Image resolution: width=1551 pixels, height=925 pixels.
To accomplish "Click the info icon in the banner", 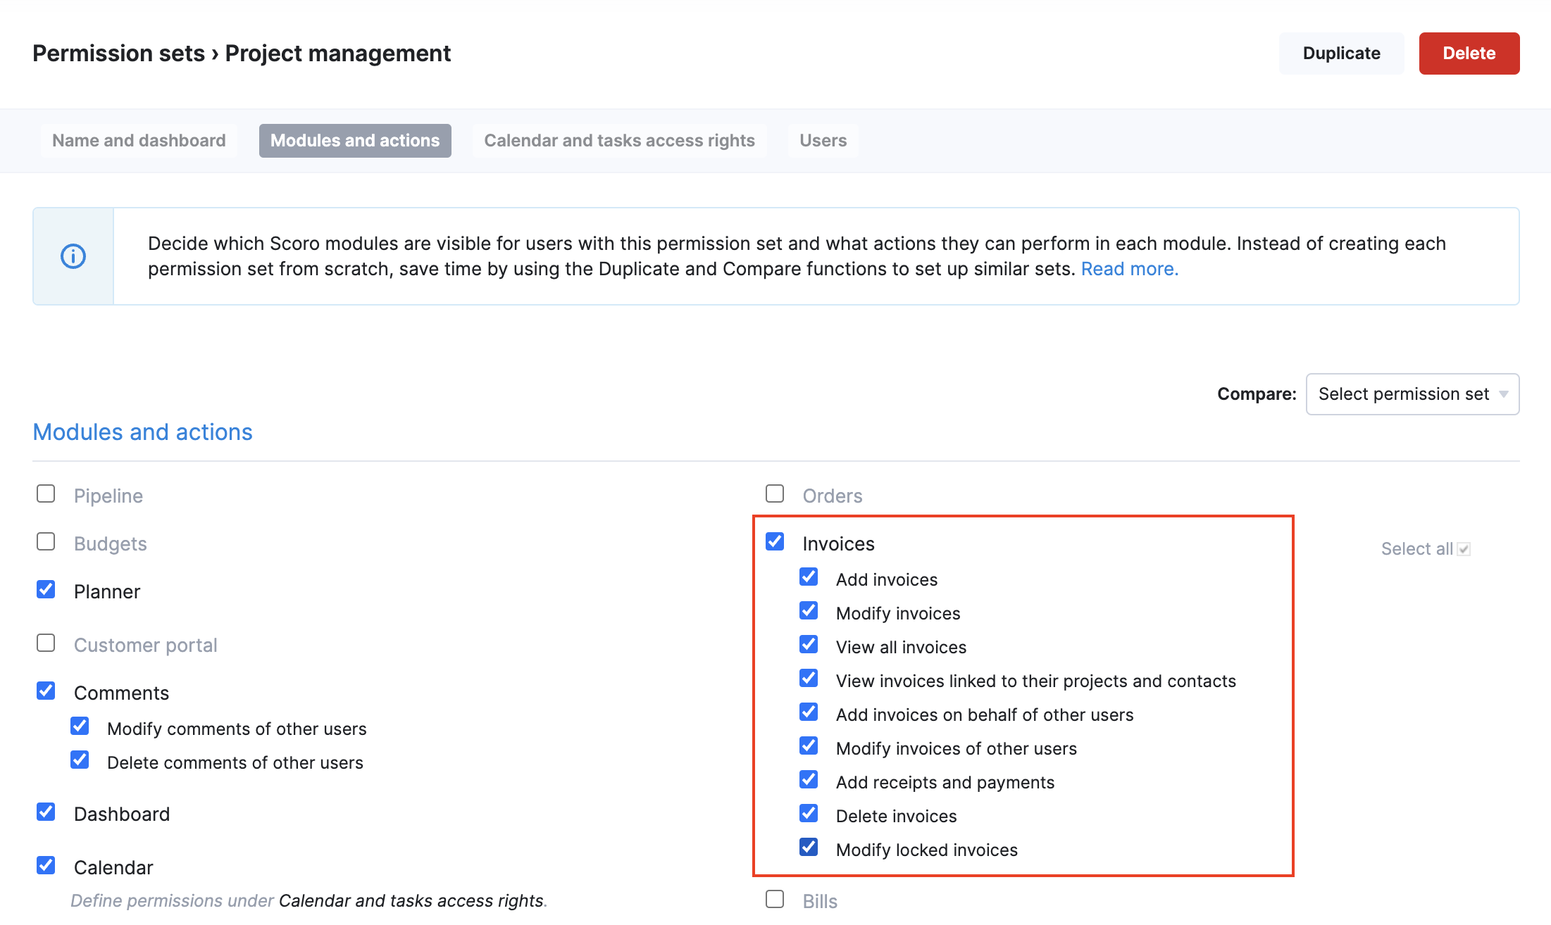I will (73, 256).
